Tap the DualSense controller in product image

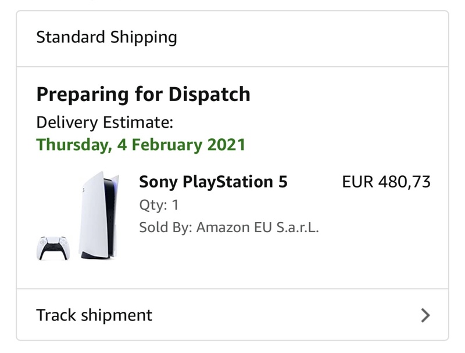[52, 247]
